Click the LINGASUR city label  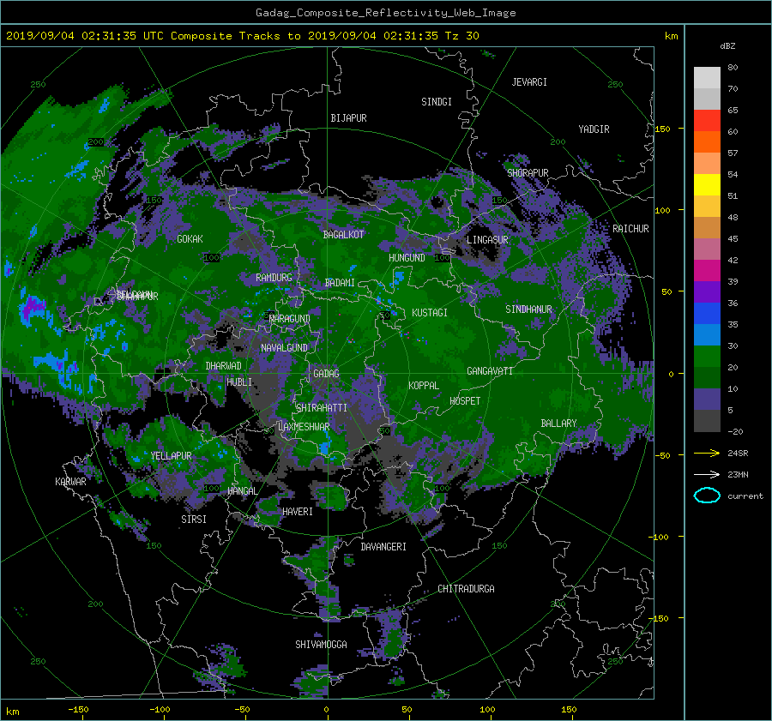(487, 240)
